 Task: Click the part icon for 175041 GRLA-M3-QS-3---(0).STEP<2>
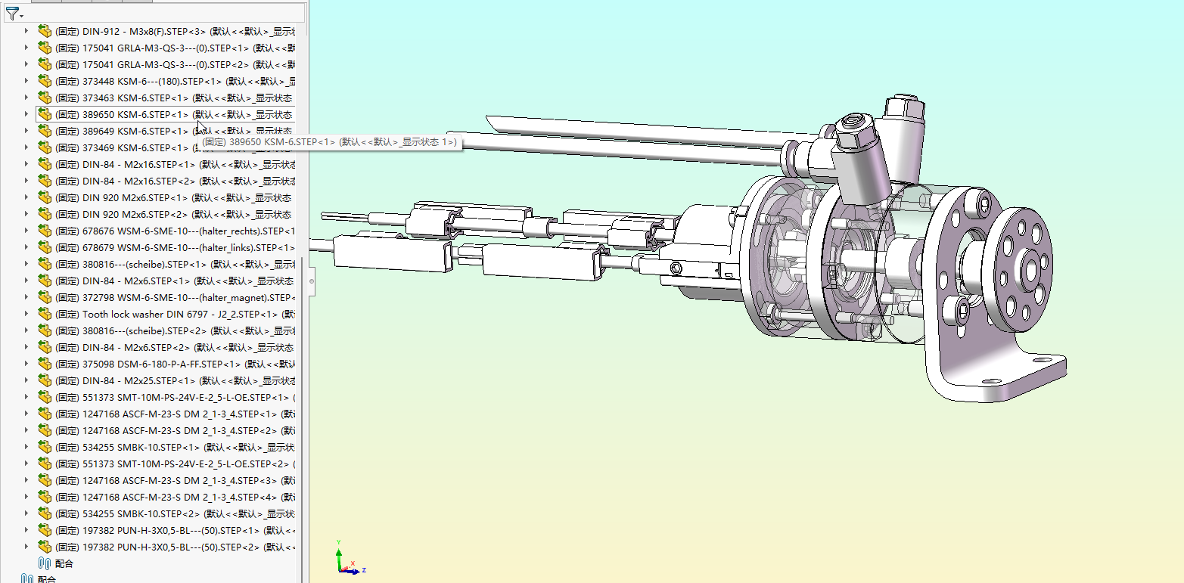tap(45, 64)
